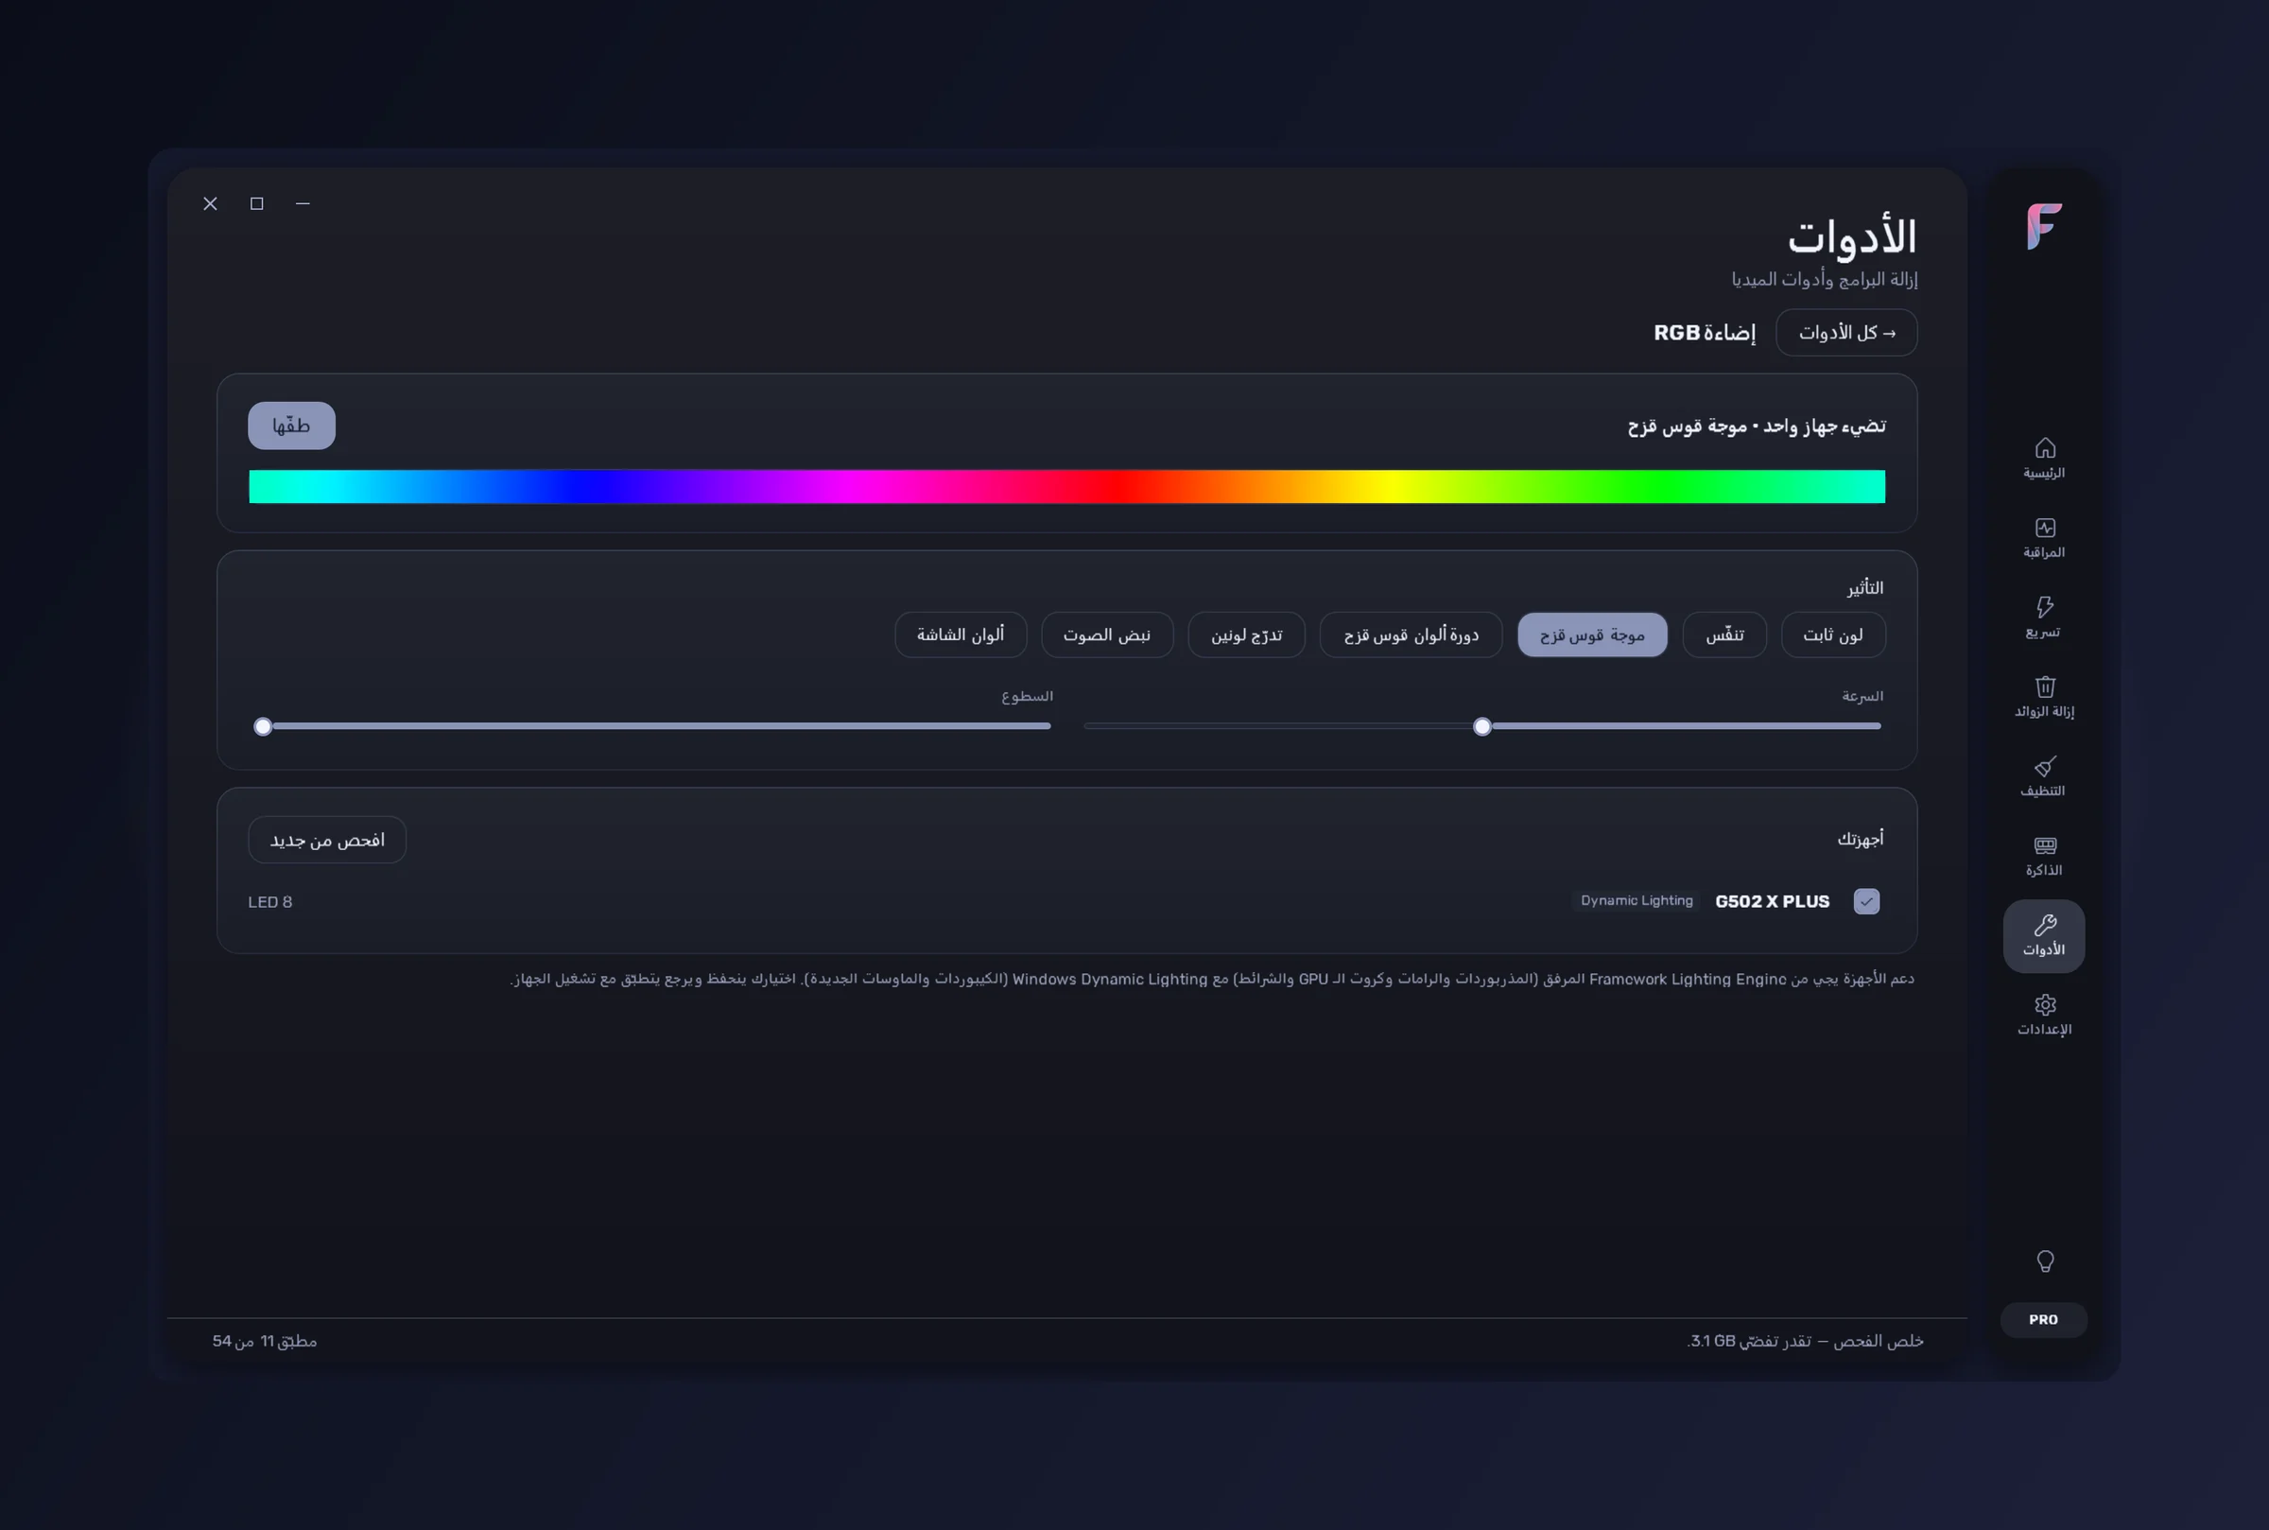Open the تسريع boost lightning icon

pyautogui.click(x=2044, y=617)
